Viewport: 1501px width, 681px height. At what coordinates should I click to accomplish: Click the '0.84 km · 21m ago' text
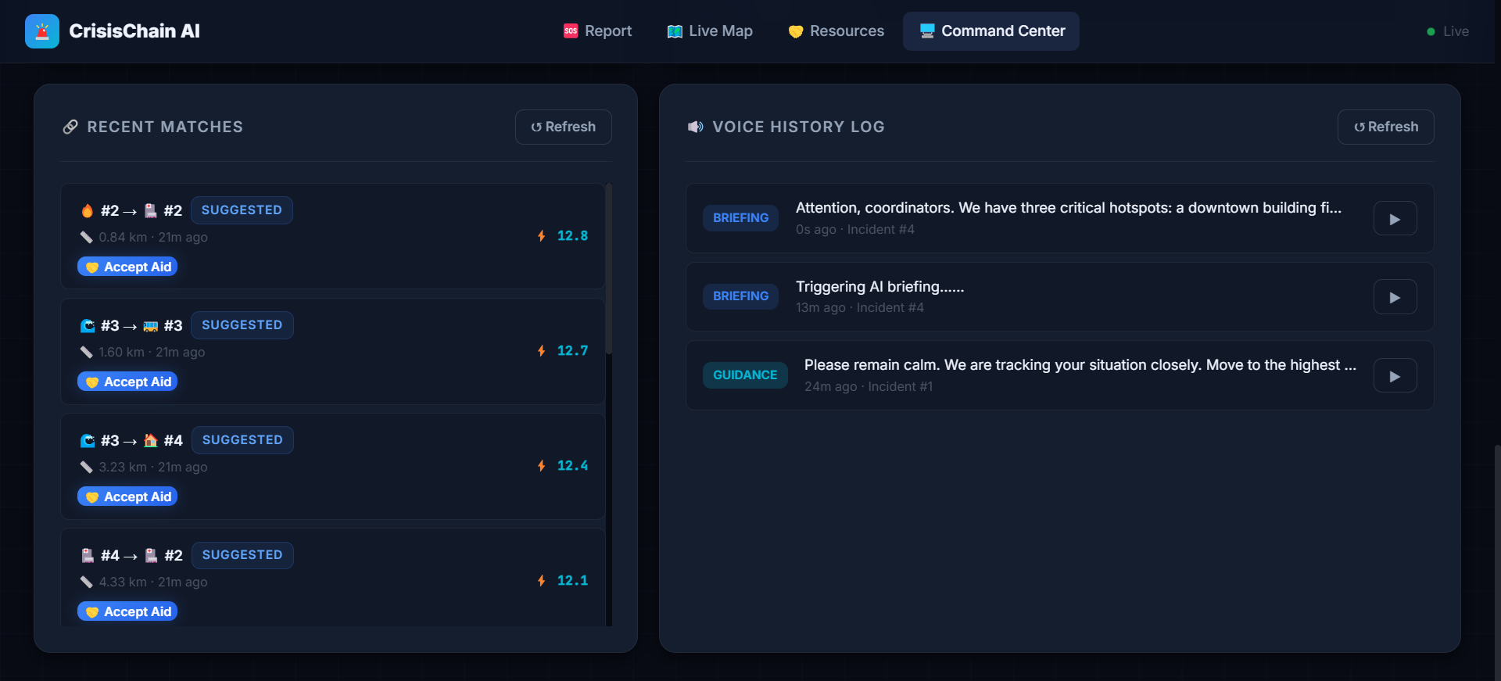[153, 238]
